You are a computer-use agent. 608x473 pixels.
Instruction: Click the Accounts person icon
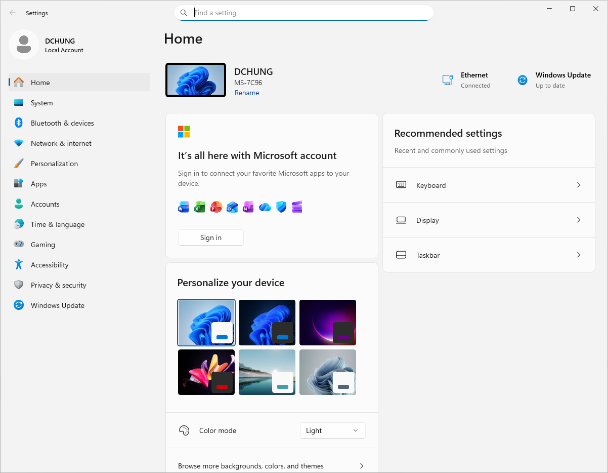point(19,204)
